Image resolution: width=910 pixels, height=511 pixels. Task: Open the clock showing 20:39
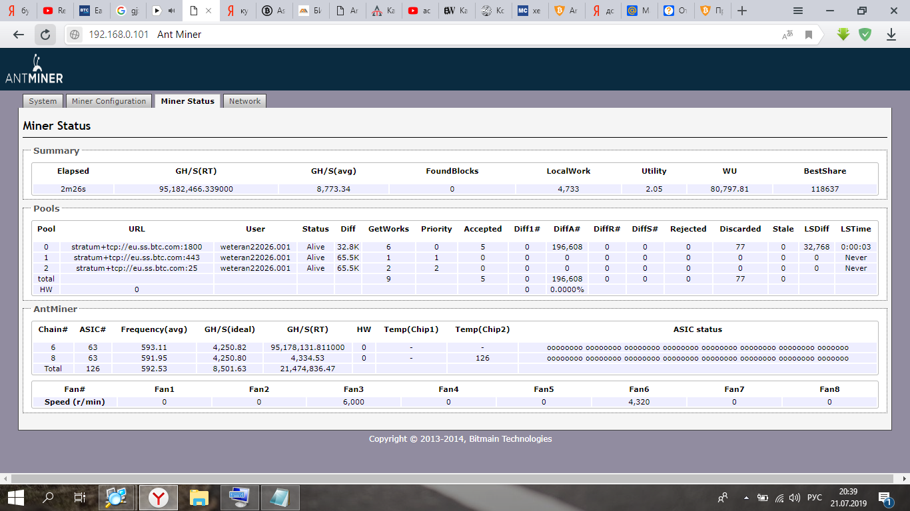point(848,497)
